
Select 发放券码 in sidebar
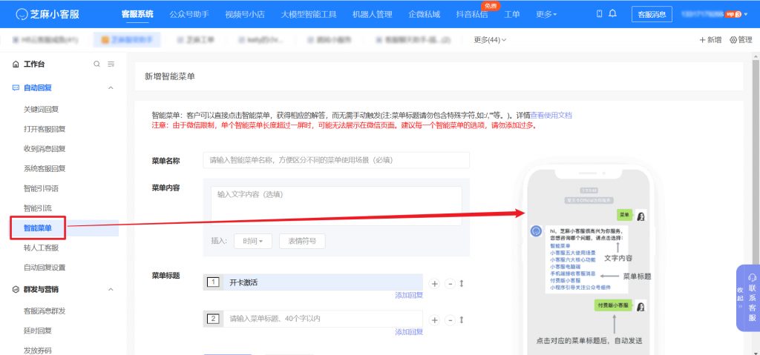click(x=38, y=350)
